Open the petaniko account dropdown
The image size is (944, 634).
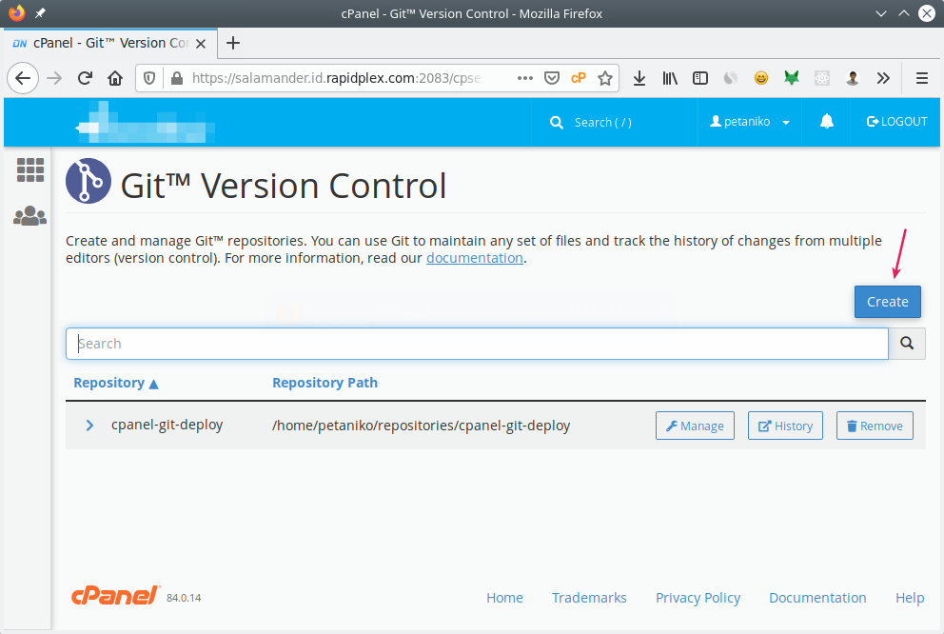pyautogui.click(x=751, y=122)
